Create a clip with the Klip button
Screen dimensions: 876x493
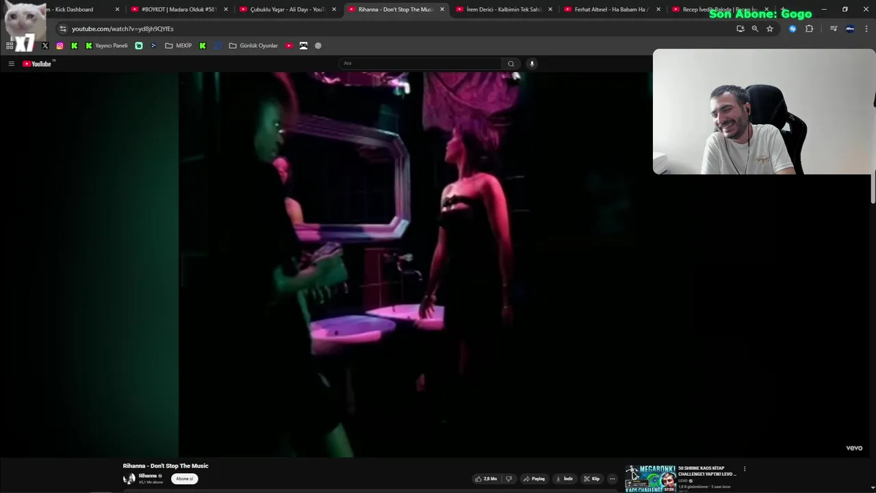click(x=592, y=479)
